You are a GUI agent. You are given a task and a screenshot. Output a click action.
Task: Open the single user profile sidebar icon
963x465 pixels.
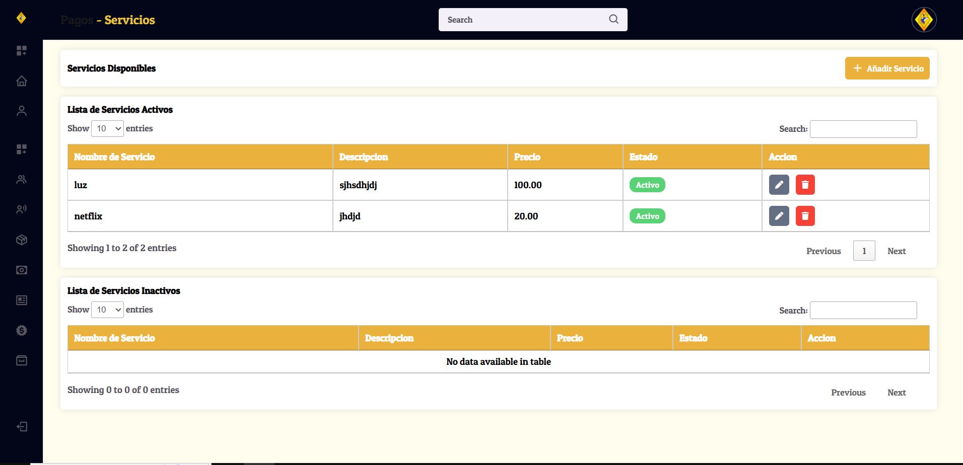click(21, 111)
